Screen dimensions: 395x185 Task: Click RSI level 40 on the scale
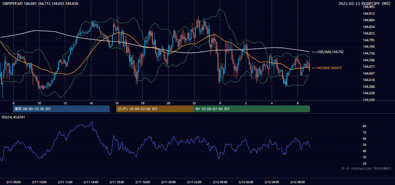click(x=365, y=151)
